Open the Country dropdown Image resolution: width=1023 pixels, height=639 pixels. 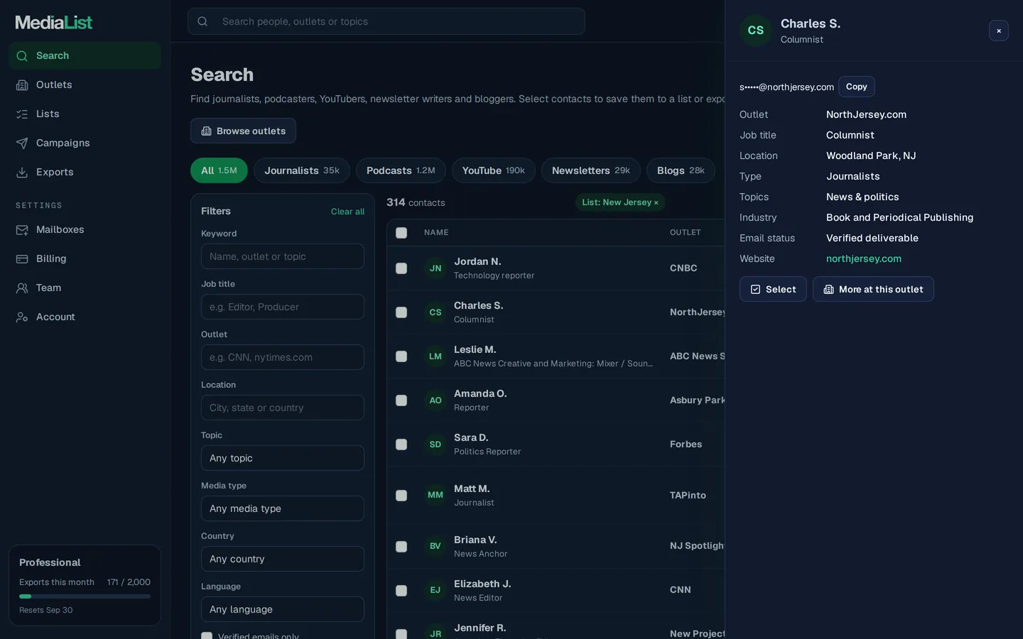[283, 559]
